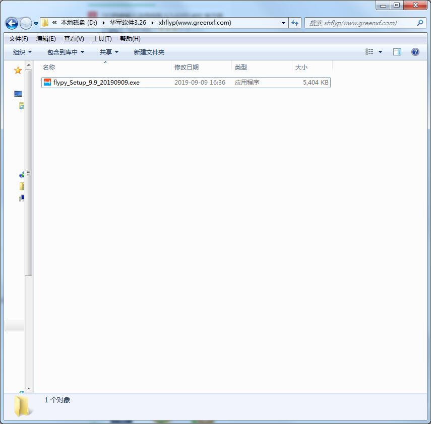Image resolution: width=431 pixels, height=424 pixels.
Task: Click the 新建文件夹 button
Action: pyautogui.click(x=149, y=52)
